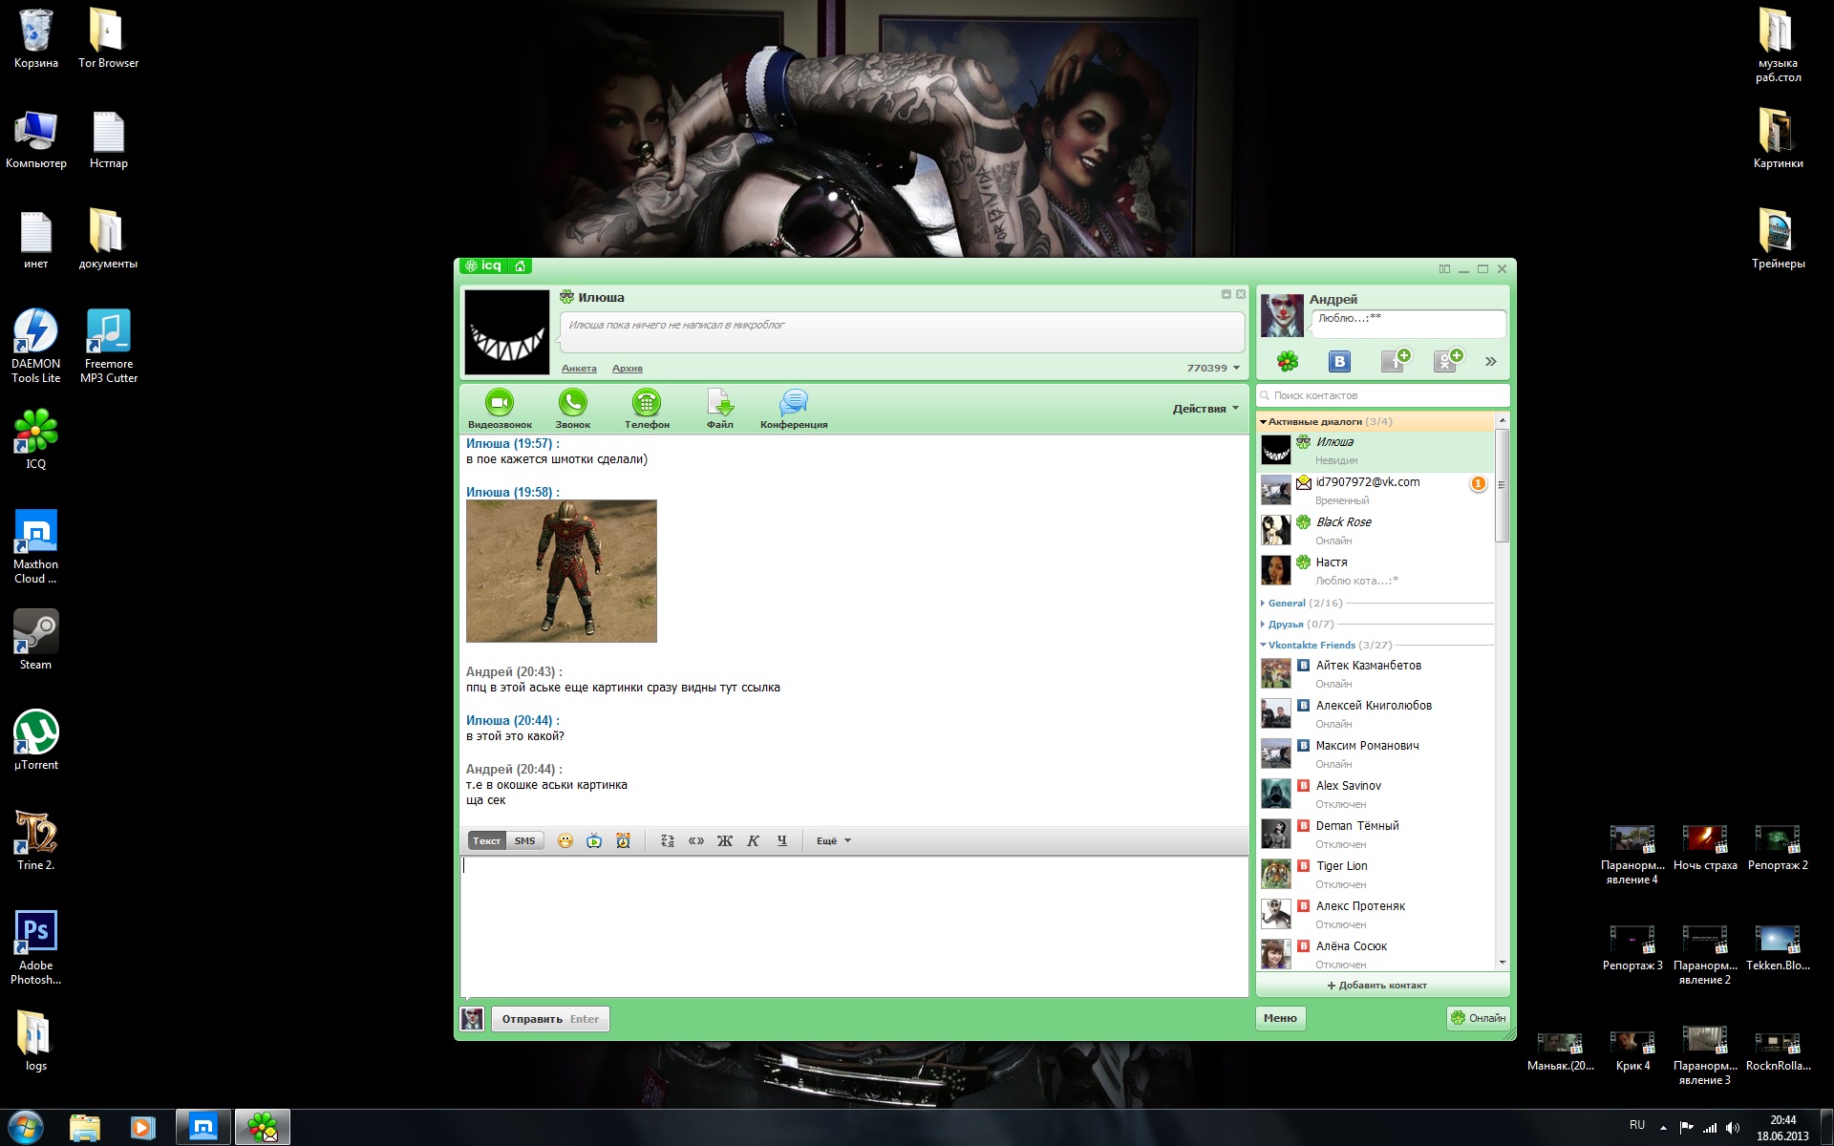1834x1146 pixels.
Task: Click in the message text input area
Action: pyautogui.click(x=855, y=926)
